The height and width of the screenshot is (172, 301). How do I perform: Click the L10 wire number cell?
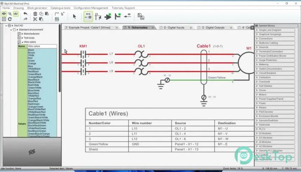coord(150,129)
